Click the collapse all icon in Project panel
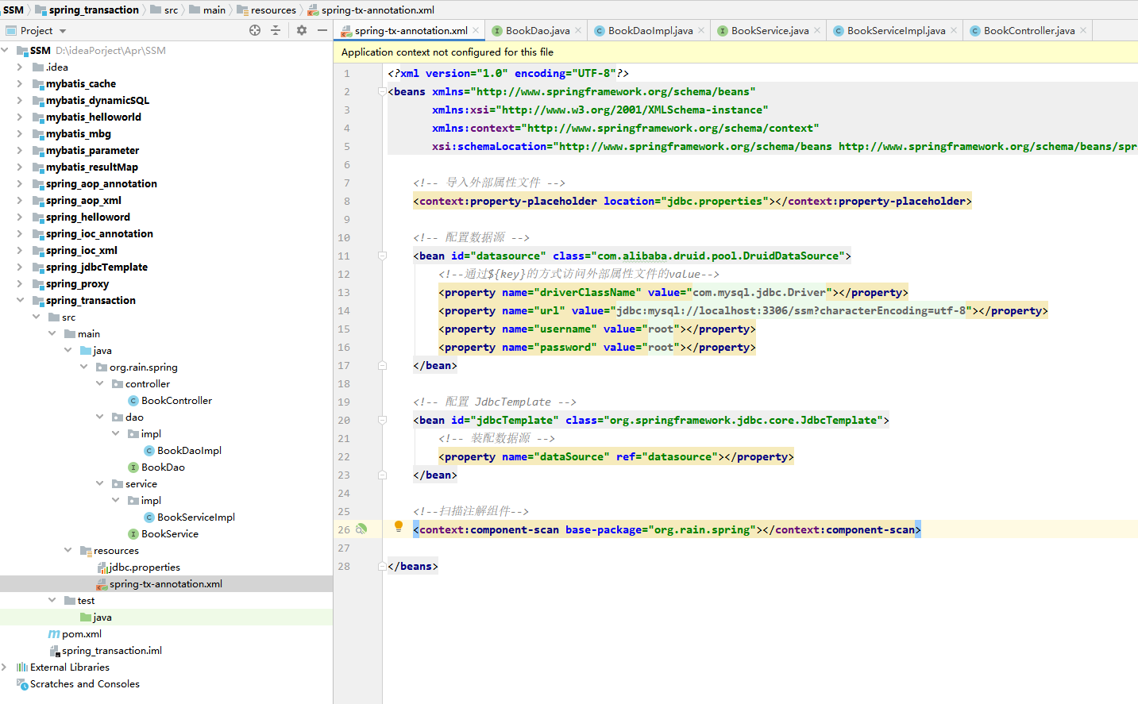This screenshot has height=704, width=1138. 276,30
